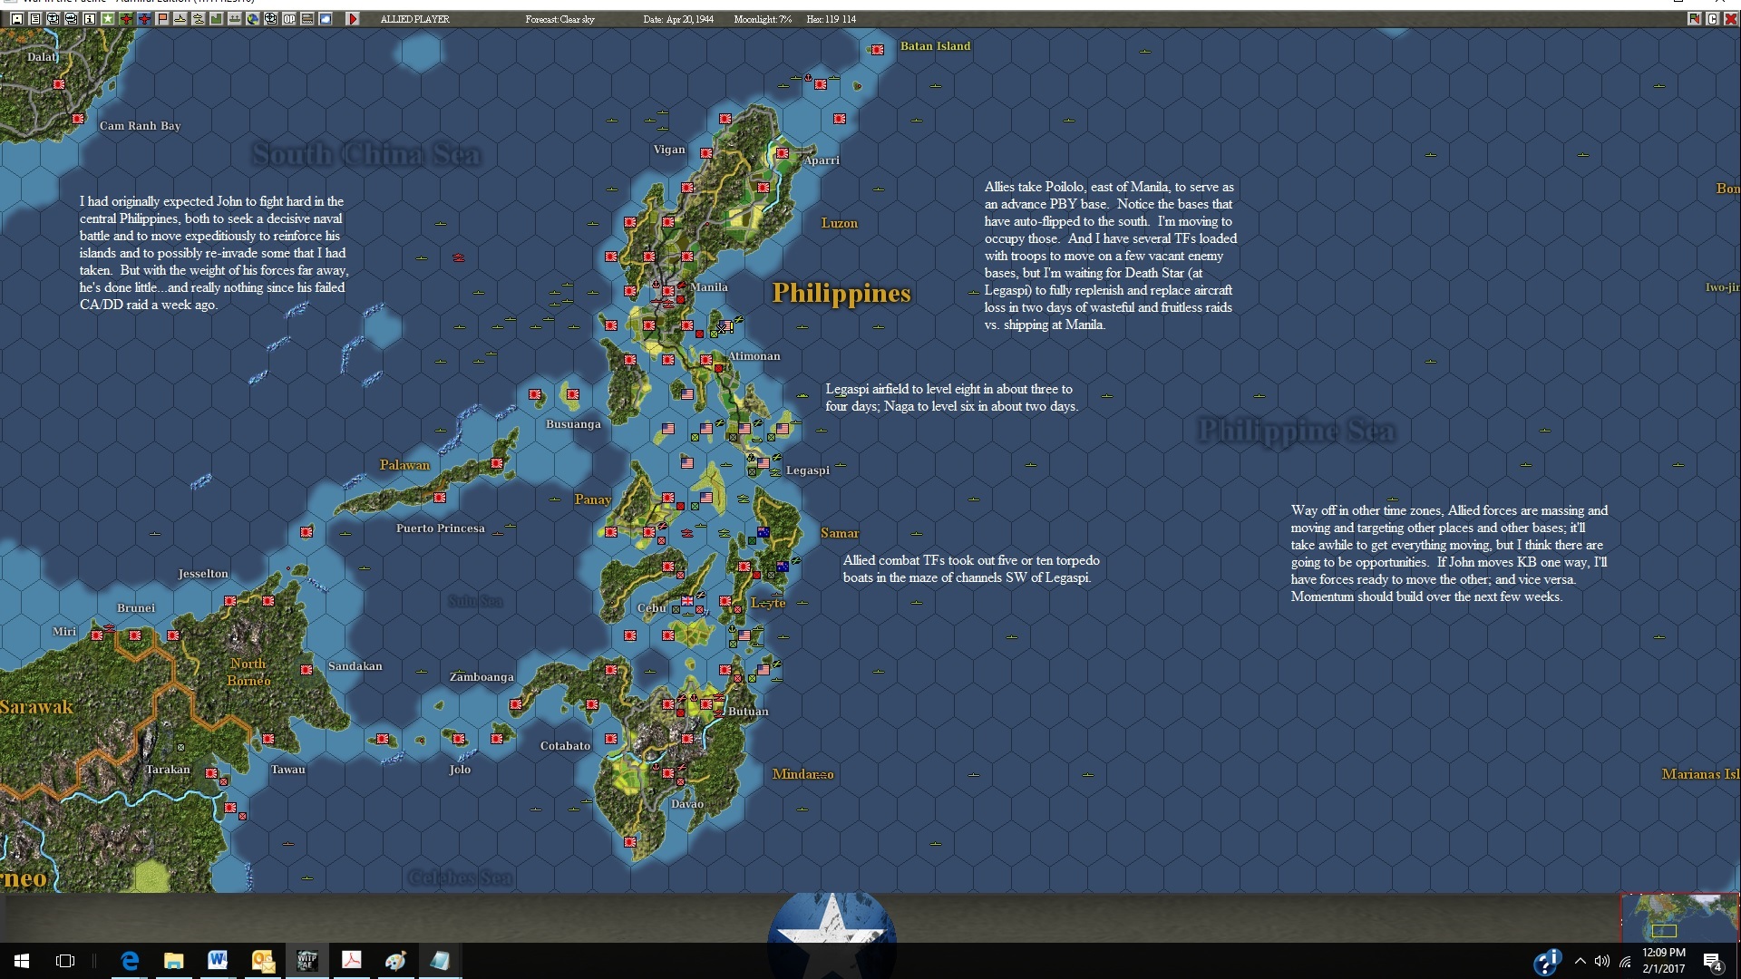Viewport: 1741px width, 979px height.
Task: Expand the system tray hidden icons chevron
Action: (1581, 961)
